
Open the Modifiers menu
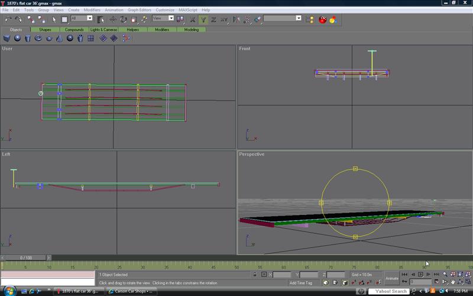click(x=92, y=10)
